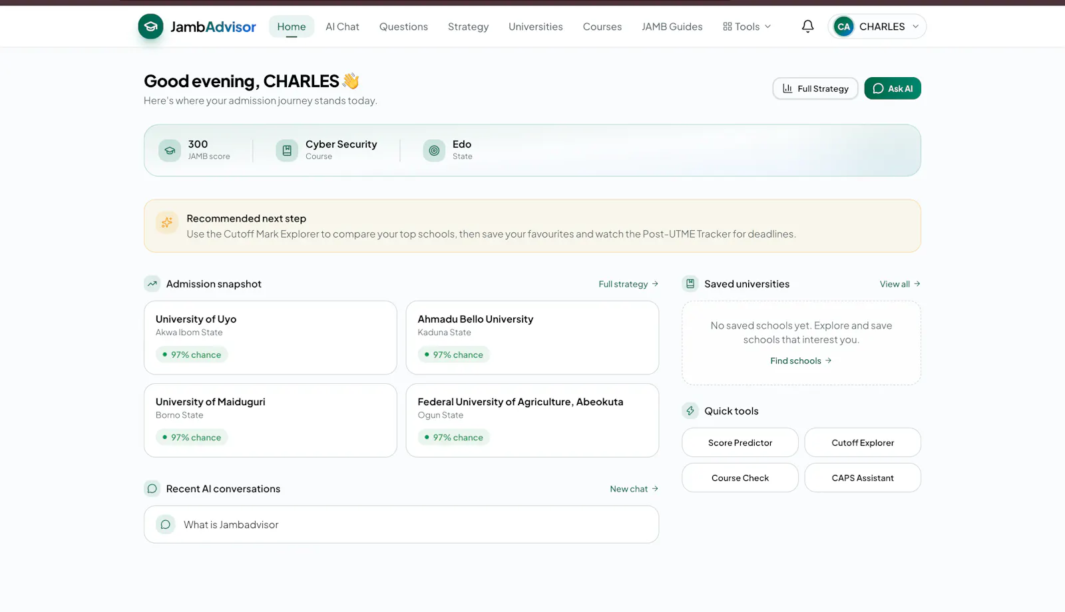Click the 'Borno State' label
Viewport: 1065px width, 612px height.
[x=180, y=415]
